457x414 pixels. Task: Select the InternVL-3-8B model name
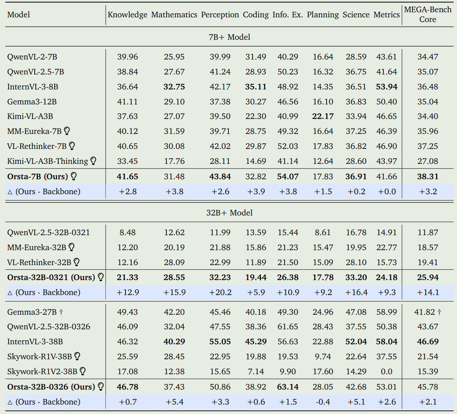33,87
